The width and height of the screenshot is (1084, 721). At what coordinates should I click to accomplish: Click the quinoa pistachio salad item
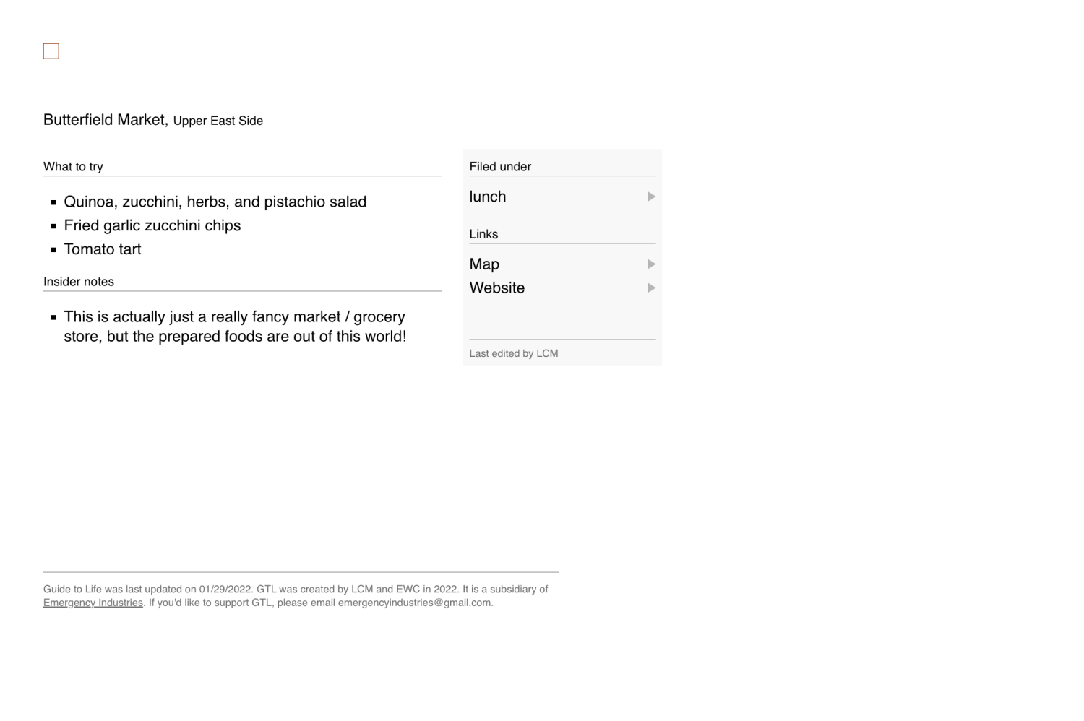(215, 202)
